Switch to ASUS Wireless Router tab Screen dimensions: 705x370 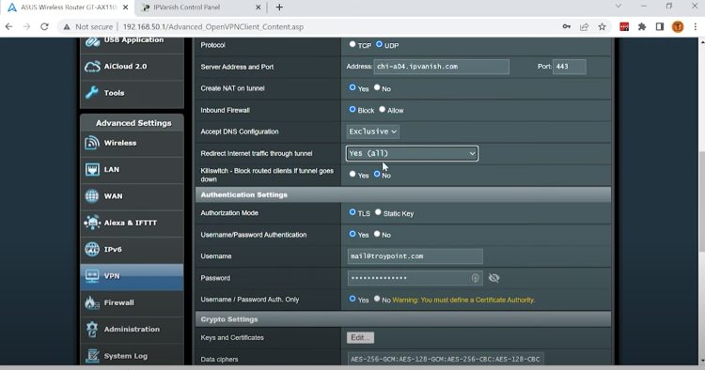[69, 8]
